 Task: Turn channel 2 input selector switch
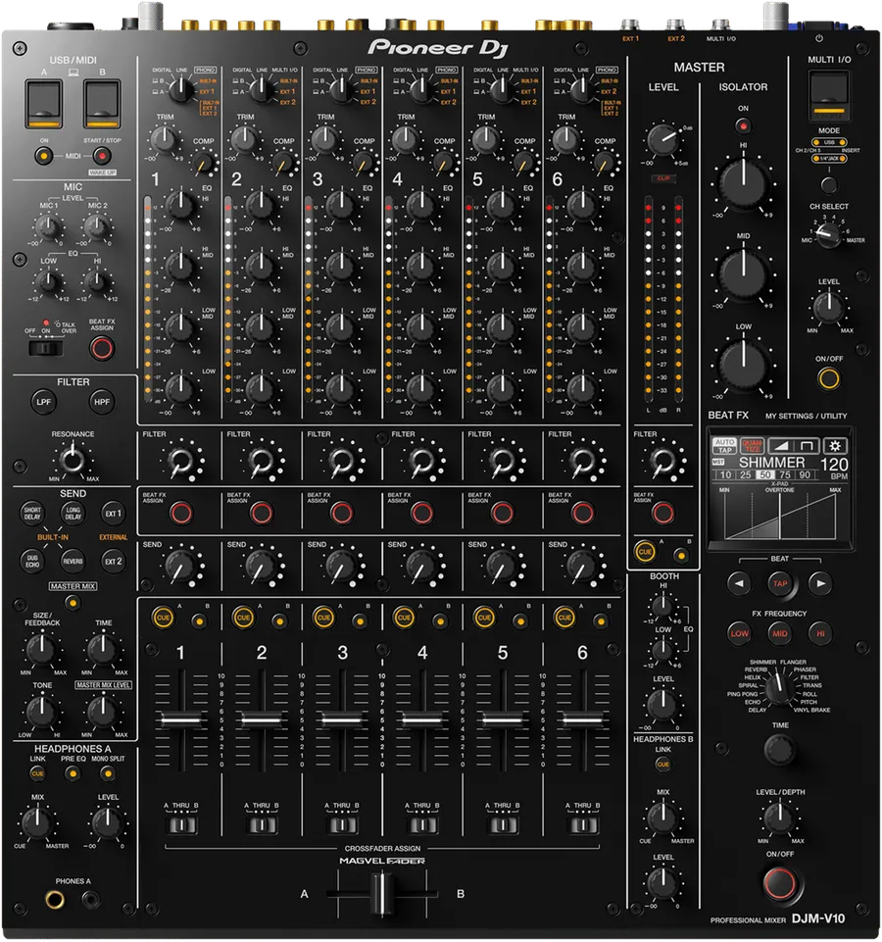pos(261,90)
